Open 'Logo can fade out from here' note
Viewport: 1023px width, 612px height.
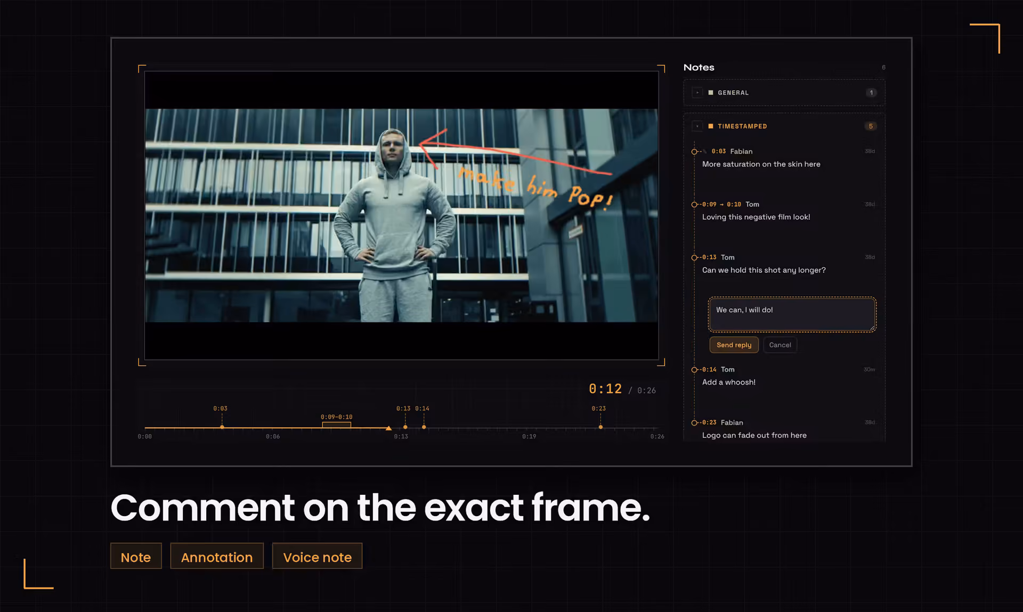click(754, 435)
